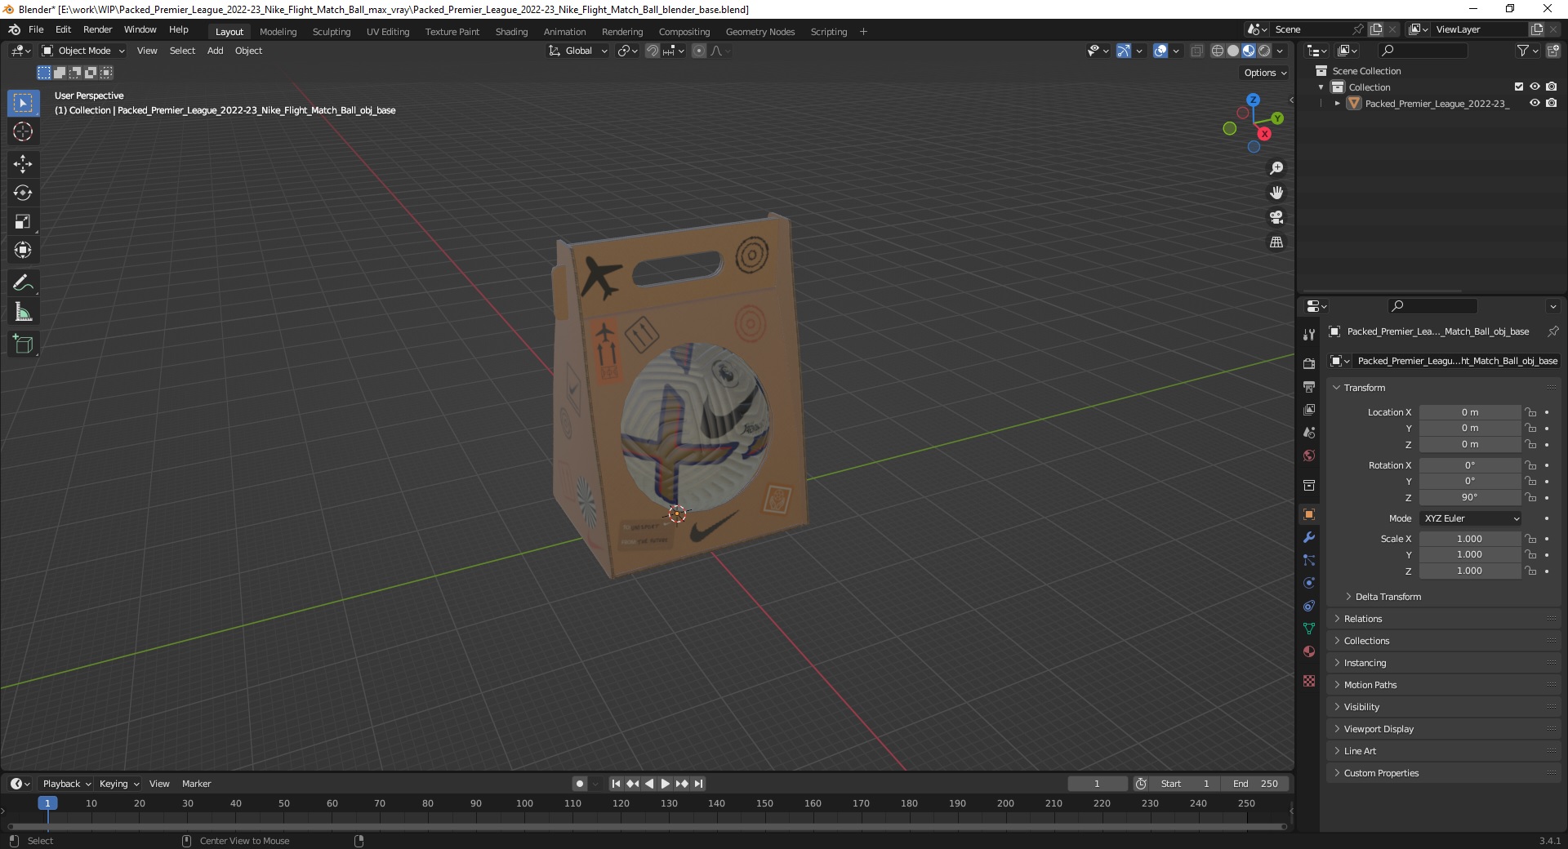The image size is (1568, 849).
Task: Expand the Custom Properties panel
Action: pyautogui.click(x=1381, y=773)
